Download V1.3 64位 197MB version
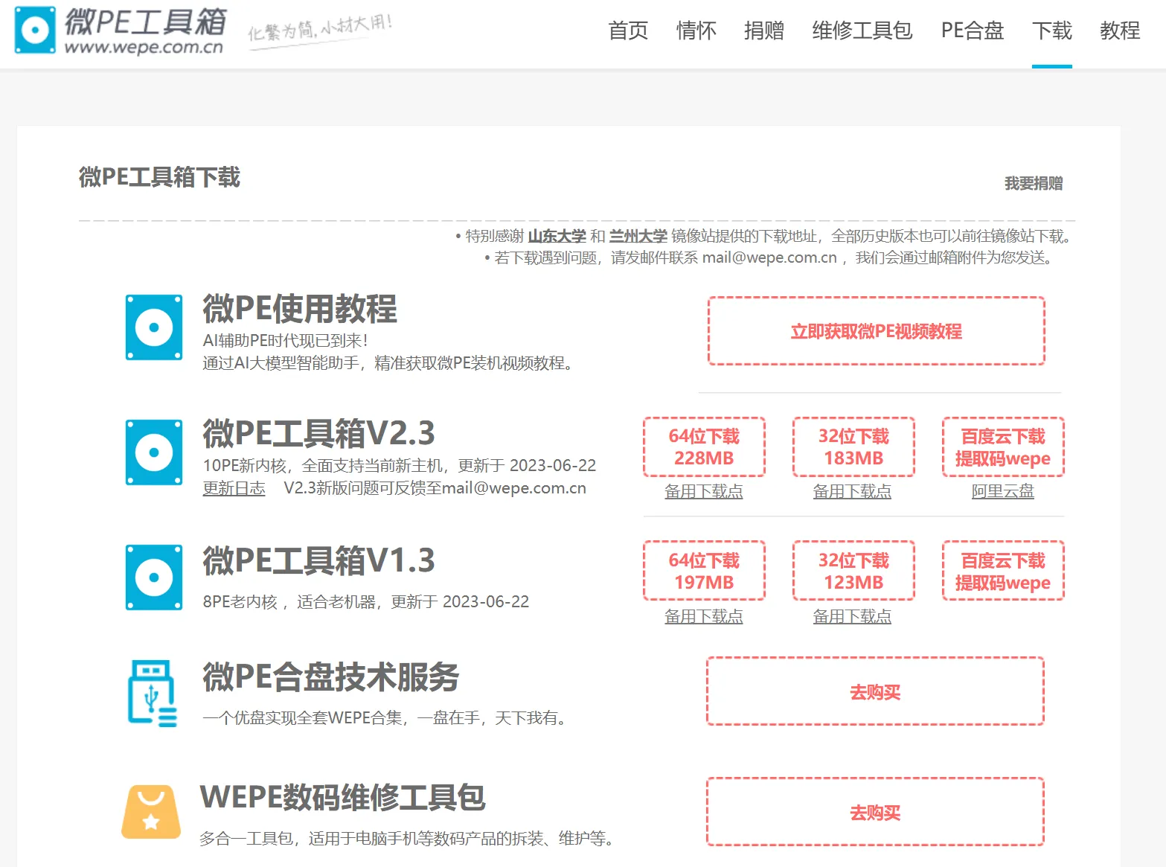The height and width of the screenshot is (867, 1166). (x=704, y=572)
